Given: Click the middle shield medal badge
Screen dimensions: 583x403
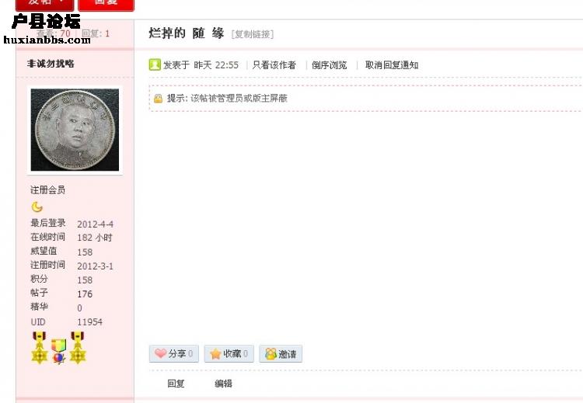Looking at the screenshot, I should click(58, 351).
